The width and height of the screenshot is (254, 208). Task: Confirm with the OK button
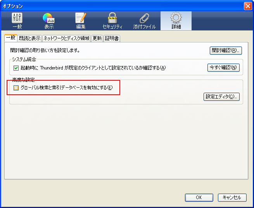[199, 198]
